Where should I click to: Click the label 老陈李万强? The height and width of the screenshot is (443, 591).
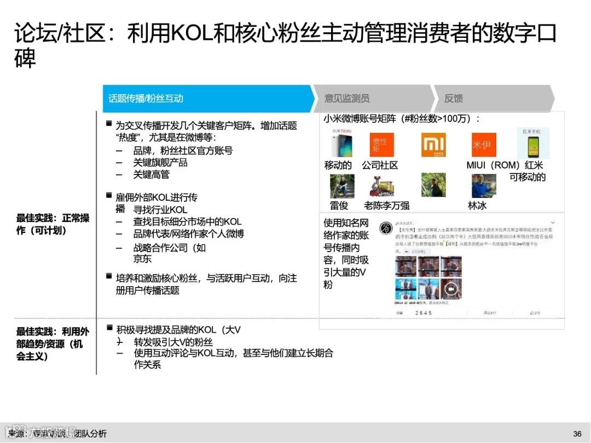[x=387, y=205]
